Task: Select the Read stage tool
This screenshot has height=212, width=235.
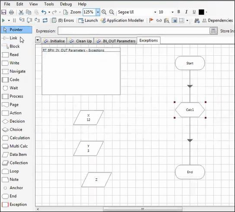Action: (10, 55)
